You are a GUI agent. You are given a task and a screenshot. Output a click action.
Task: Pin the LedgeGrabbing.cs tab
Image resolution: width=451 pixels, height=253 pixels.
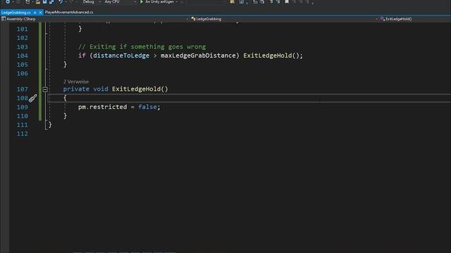(35, 13)
